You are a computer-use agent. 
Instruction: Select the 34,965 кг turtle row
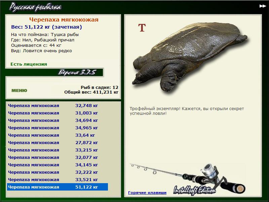click(57, 128)
